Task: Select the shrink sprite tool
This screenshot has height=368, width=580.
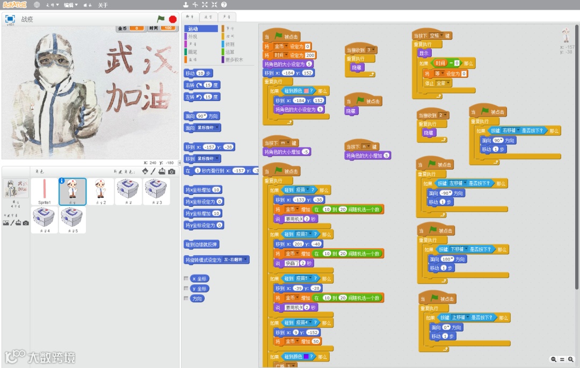Action: [214, 5]
